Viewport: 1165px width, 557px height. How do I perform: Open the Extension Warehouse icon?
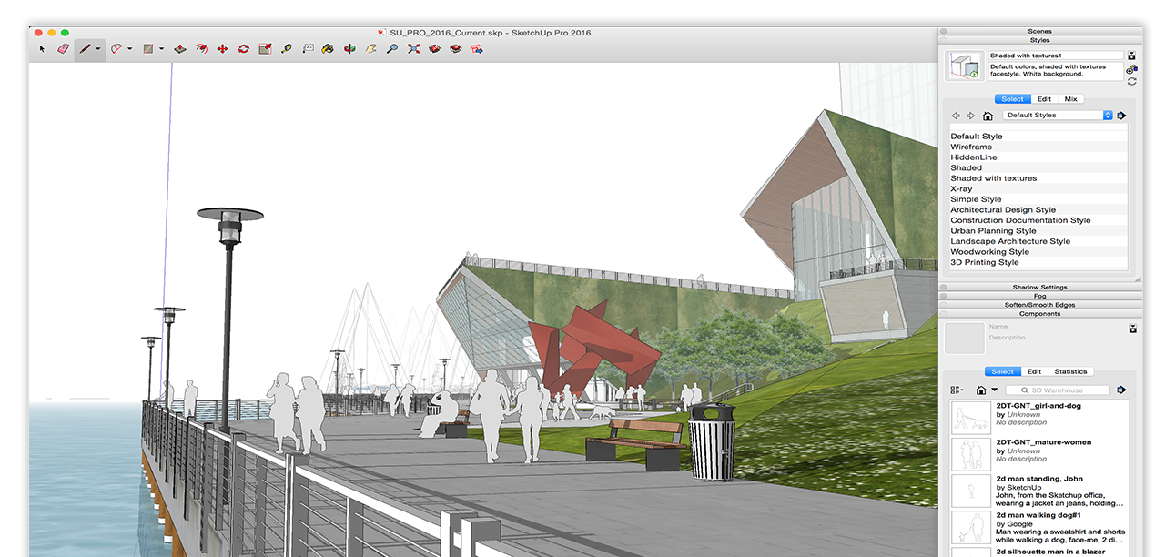click(x=456, y=49)
